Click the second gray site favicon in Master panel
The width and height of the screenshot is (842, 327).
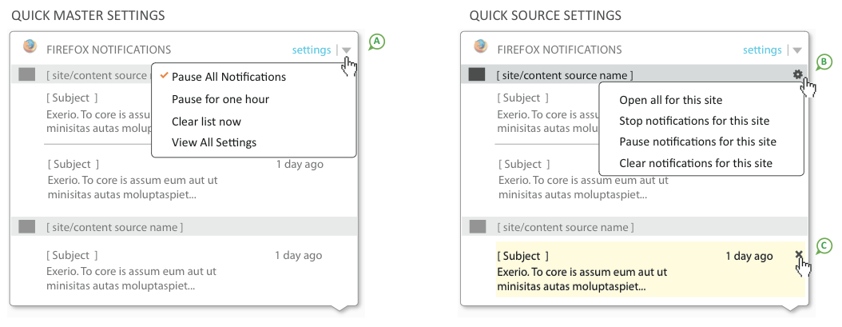point(27,226)
